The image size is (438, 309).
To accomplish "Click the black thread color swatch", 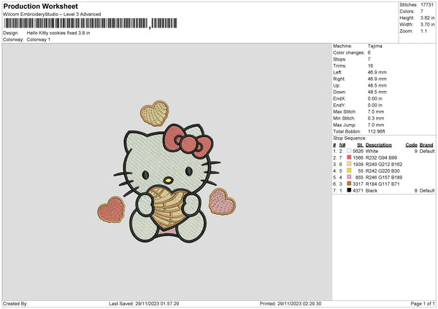I will pyautogui.click(x=349, y=190).
